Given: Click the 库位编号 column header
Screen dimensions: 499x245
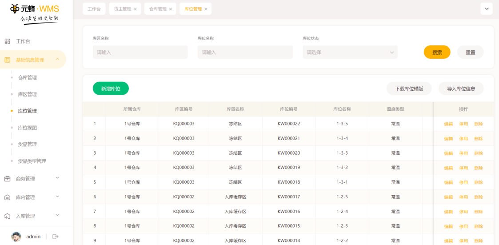Looking at the screenshot, I should coord(289,109).
